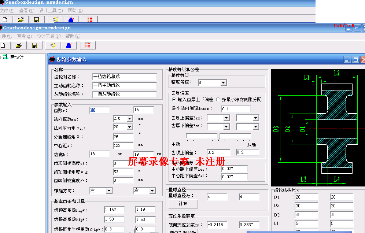Image resolution: width=365 pixels, height=233 pixels.
Task: Click yellow gear icon in background window toolbar
Action: pos(55,19)
